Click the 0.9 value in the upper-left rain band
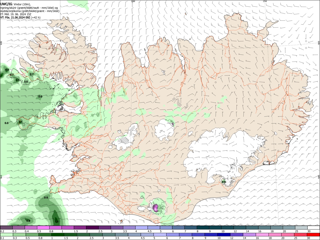Viewport: 320px width, 240px height. pyautogui.click(x=7, y=70)
